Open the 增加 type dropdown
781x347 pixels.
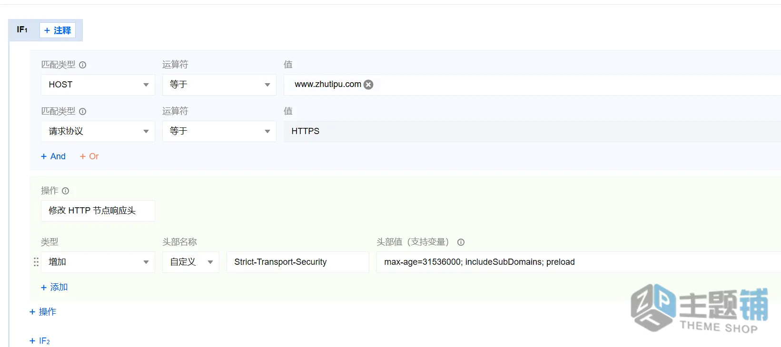[98, 262]
